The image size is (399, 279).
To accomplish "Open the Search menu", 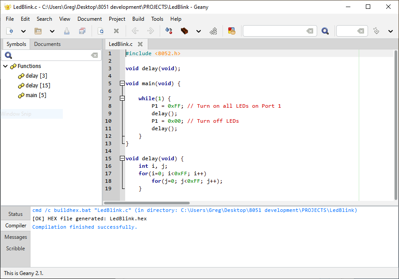I will (44, 19).
